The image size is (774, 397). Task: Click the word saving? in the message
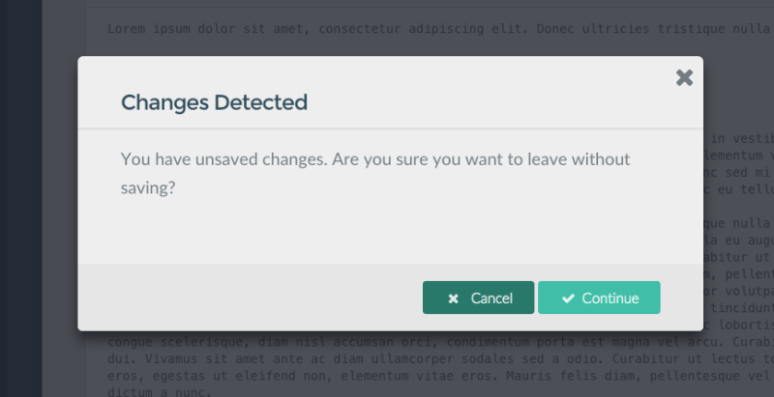148,188
